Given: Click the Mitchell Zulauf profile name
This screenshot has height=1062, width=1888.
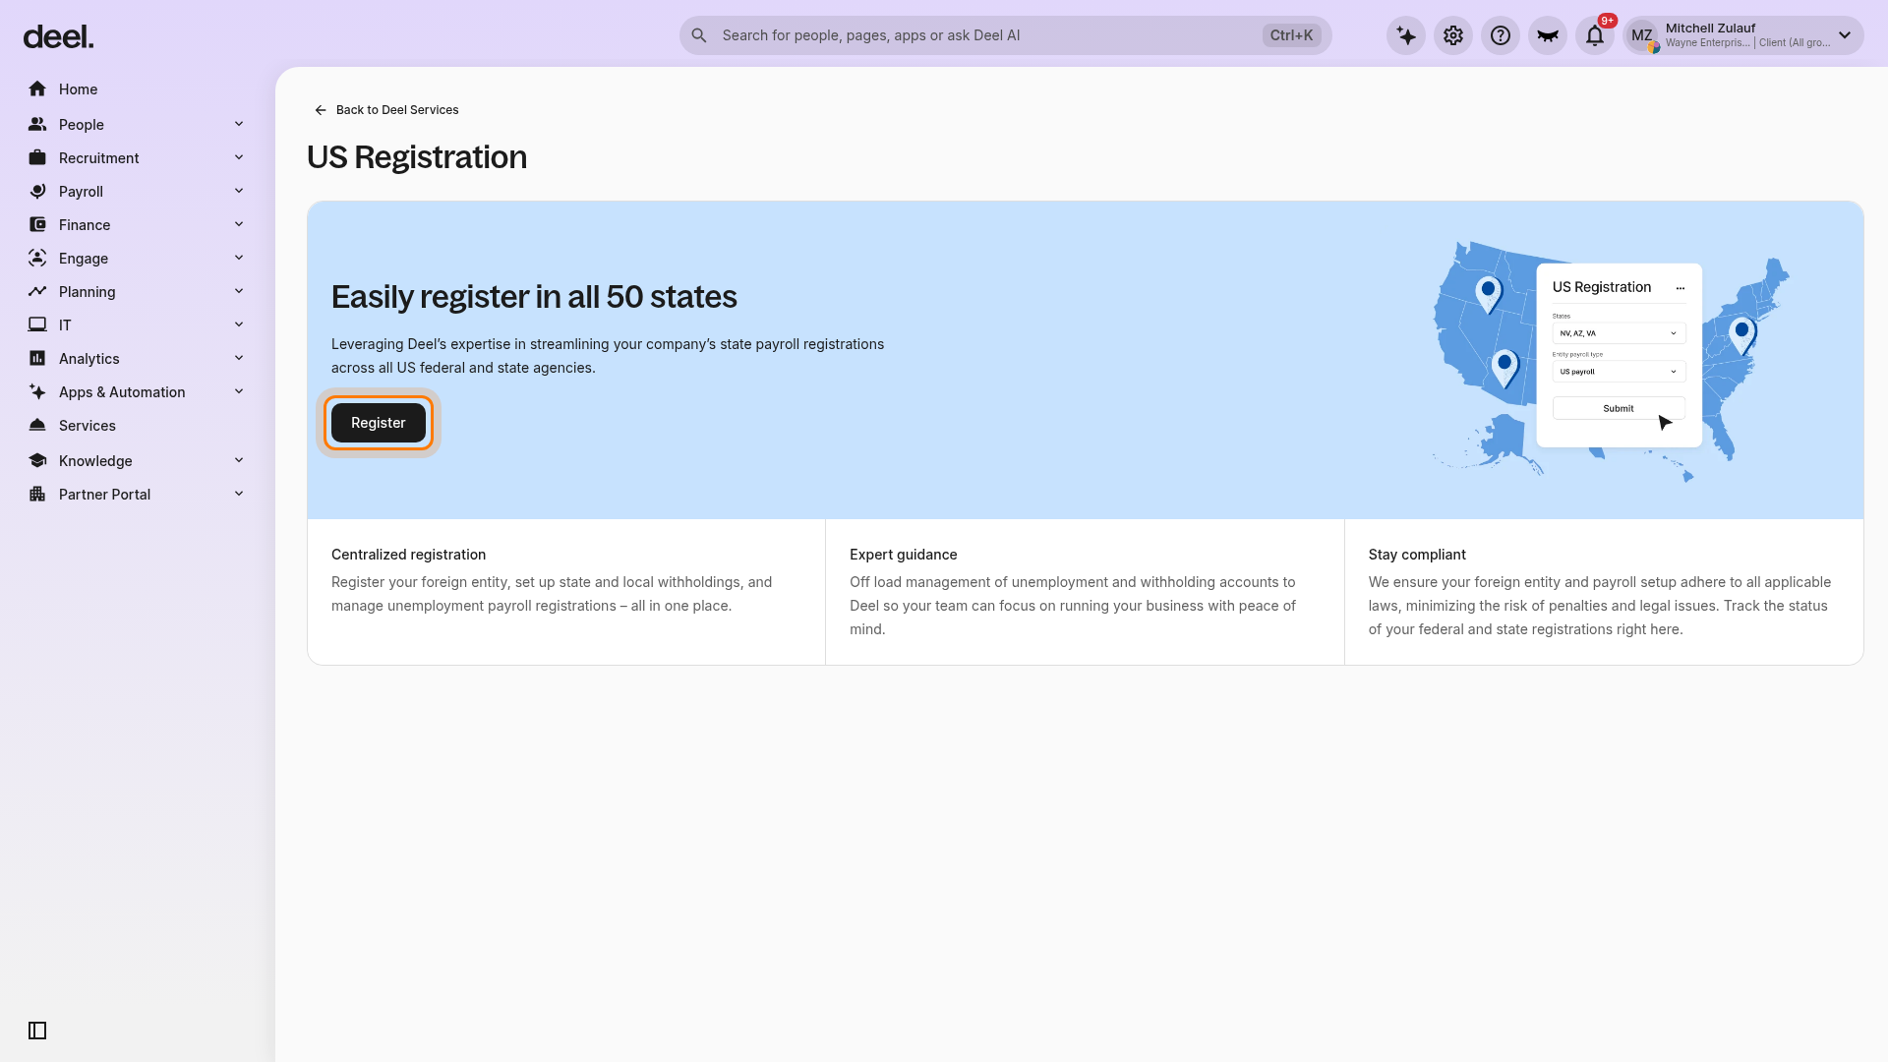Looking at the screenshot, I should tap(1710, 29).
